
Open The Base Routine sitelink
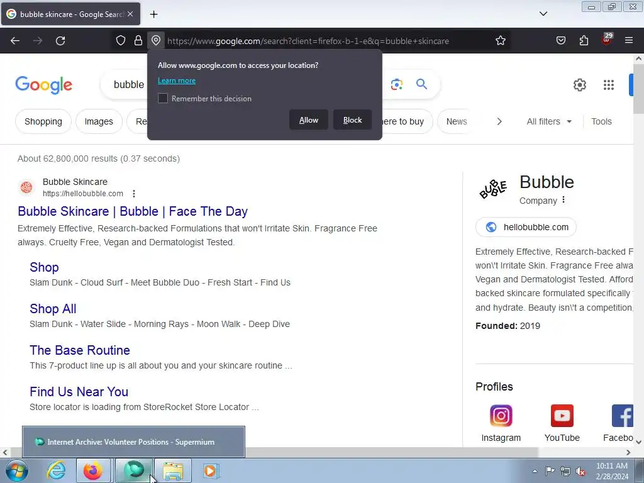pos(80,350)
